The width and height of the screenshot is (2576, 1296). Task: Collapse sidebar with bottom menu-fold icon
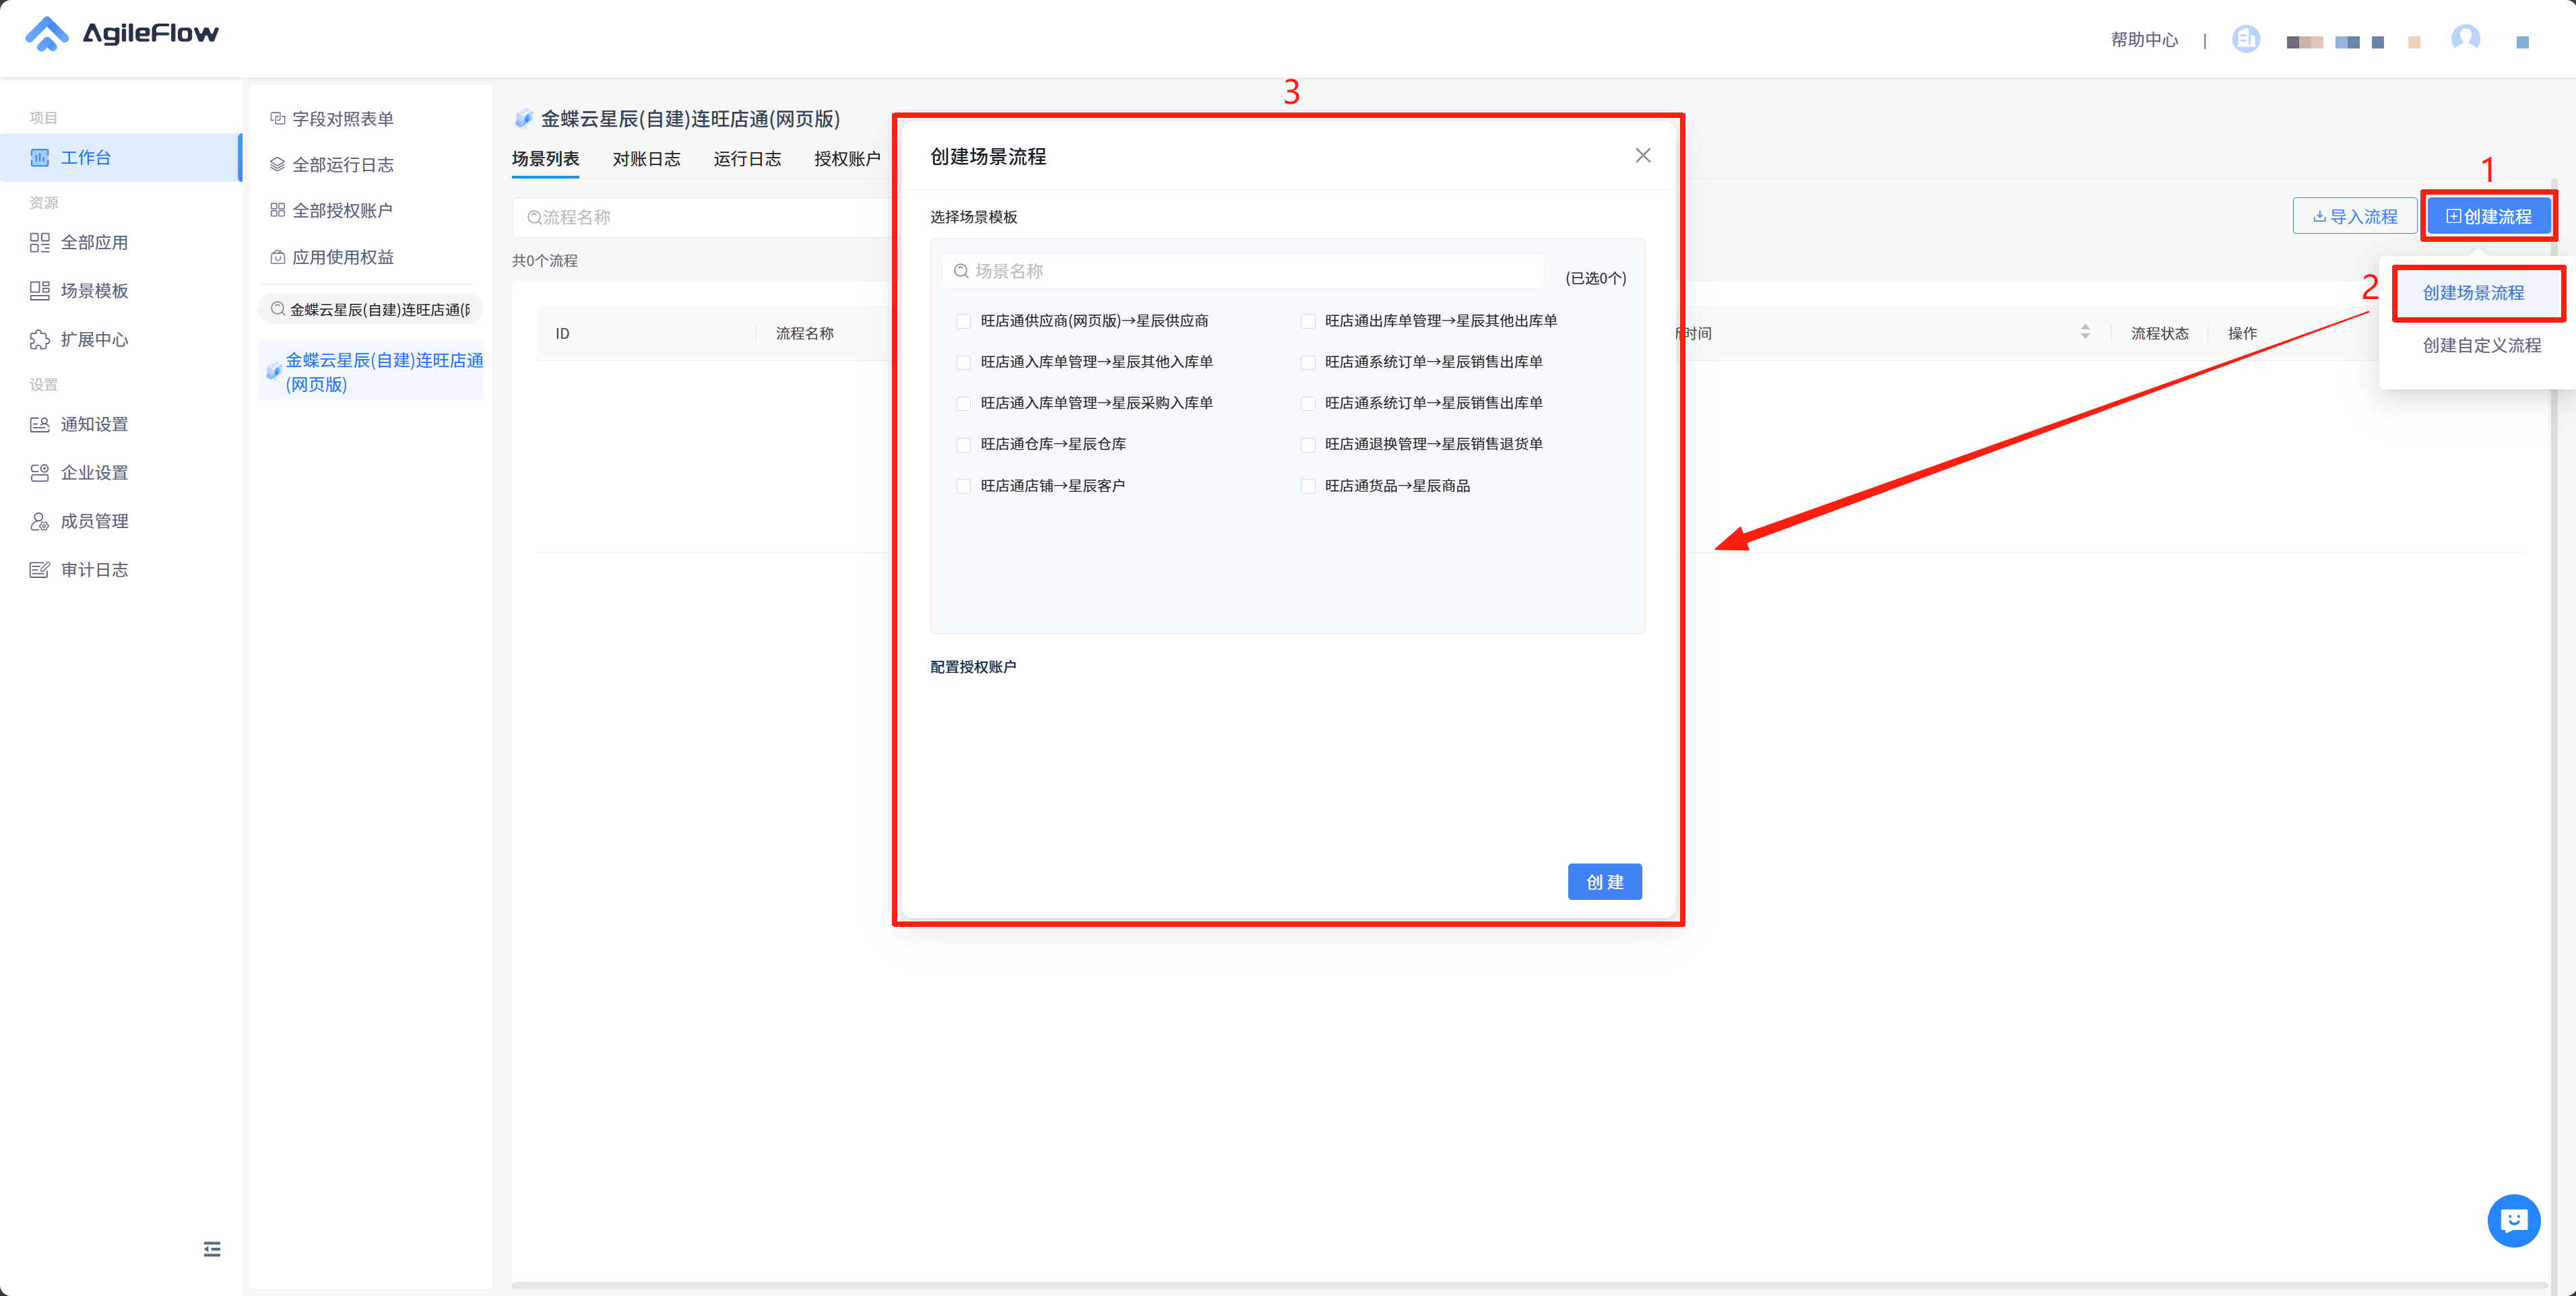(x=212, y=1249)
